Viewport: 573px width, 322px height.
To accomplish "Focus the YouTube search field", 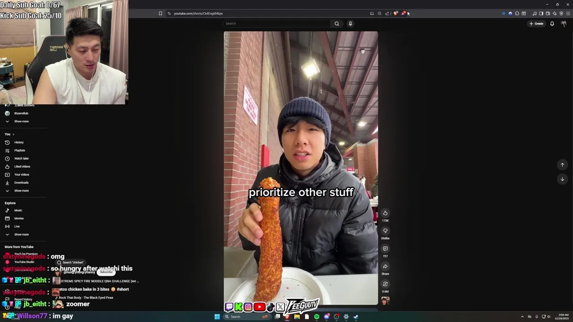I will click(277, 24).
